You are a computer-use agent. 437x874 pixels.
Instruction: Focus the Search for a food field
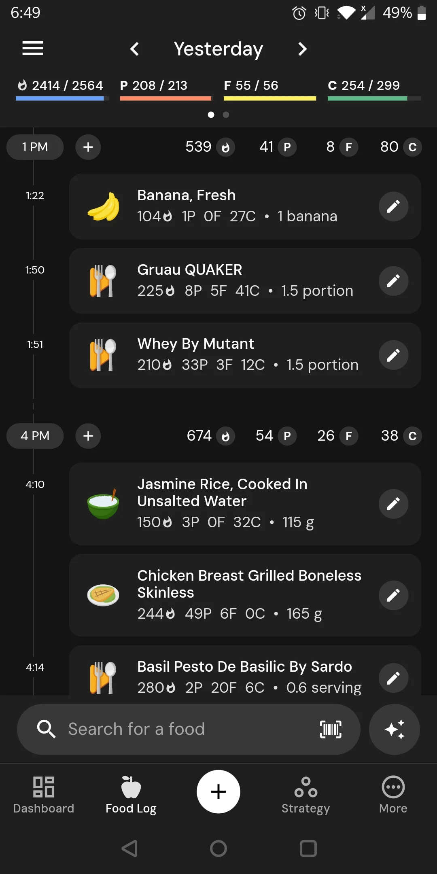point(189,729)
